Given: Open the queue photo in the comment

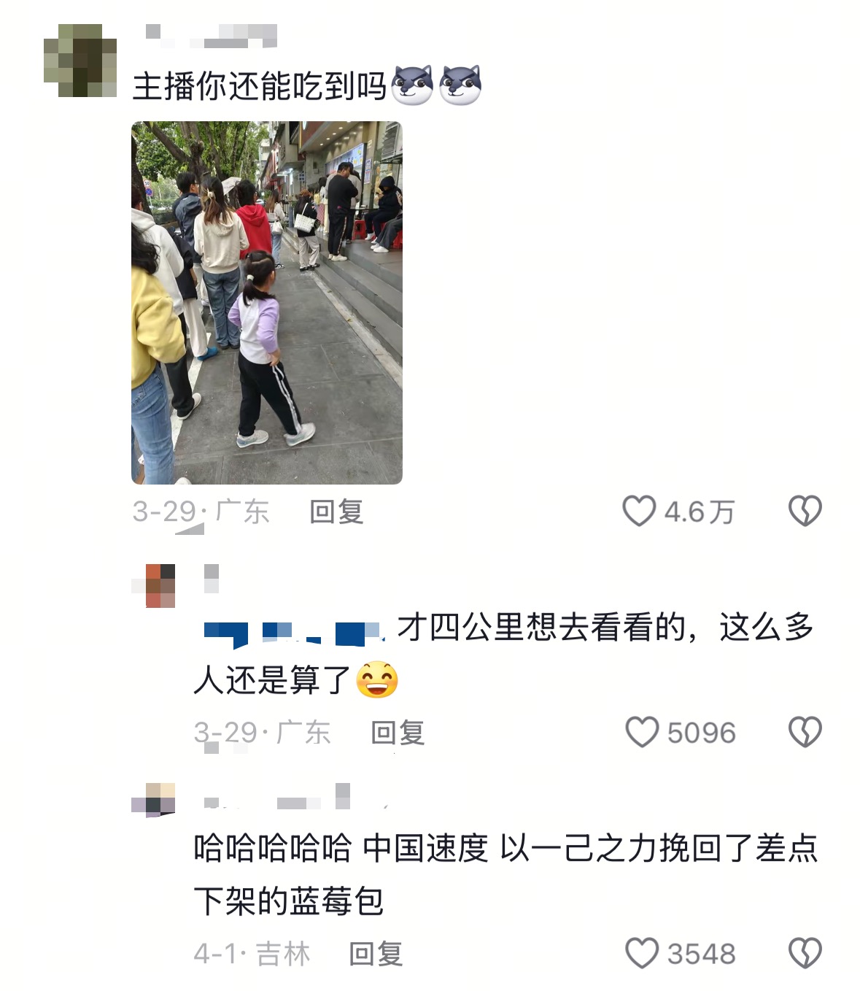Looking at the screenshot, I should click(267, 303).
